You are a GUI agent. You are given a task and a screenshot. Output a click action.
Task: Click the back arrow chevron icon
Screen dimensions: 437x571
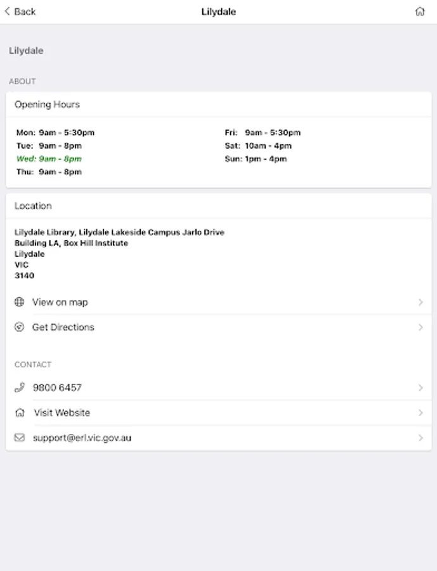point(8,11)
